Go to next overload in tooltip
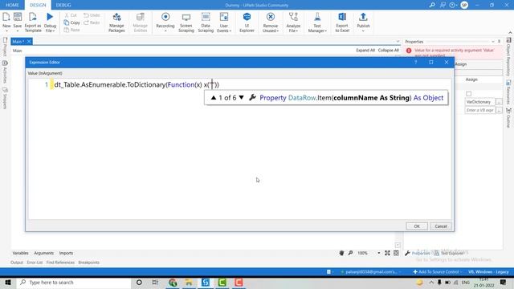 pyautogui.click(x=242, y=98)
